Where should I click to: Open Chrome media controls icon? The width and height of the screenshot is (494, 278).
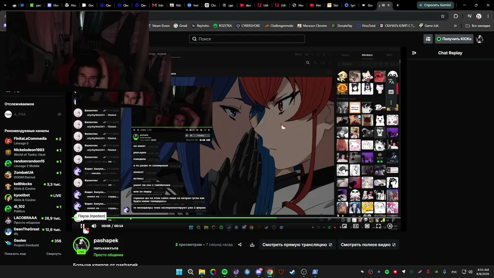(469, 16)
